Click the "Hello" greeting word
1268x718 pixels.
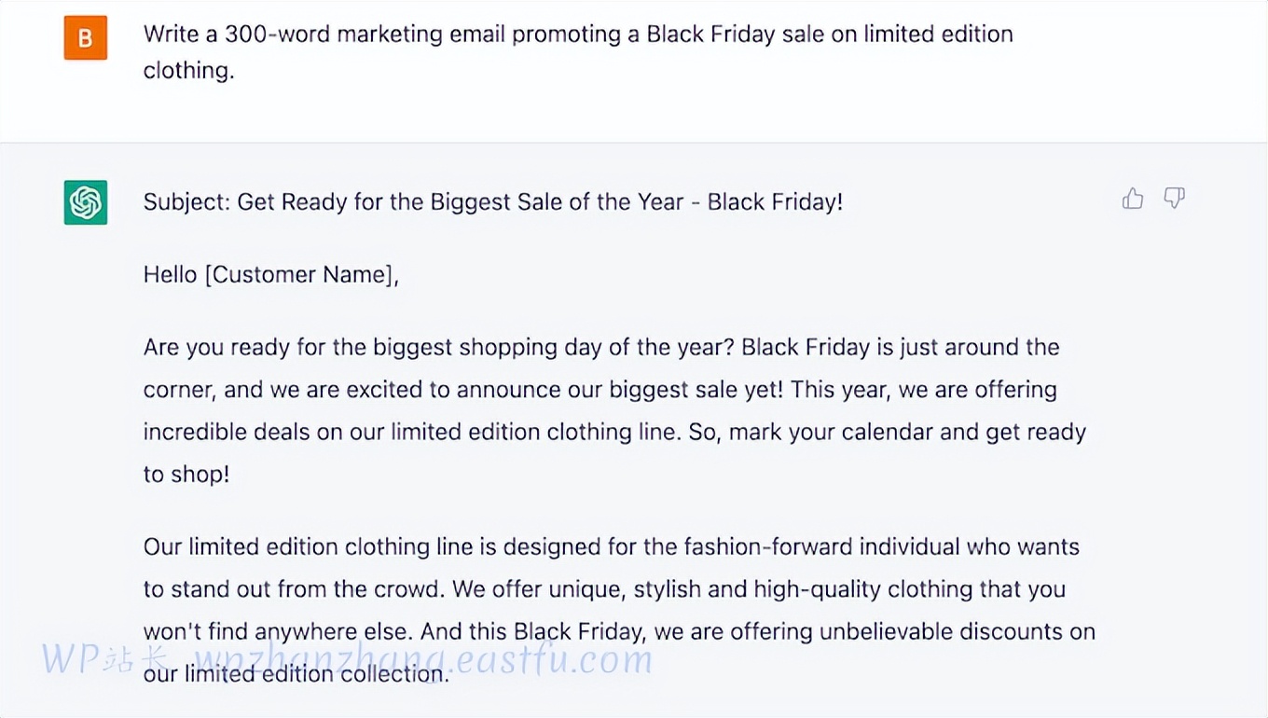tap(170, 274)
